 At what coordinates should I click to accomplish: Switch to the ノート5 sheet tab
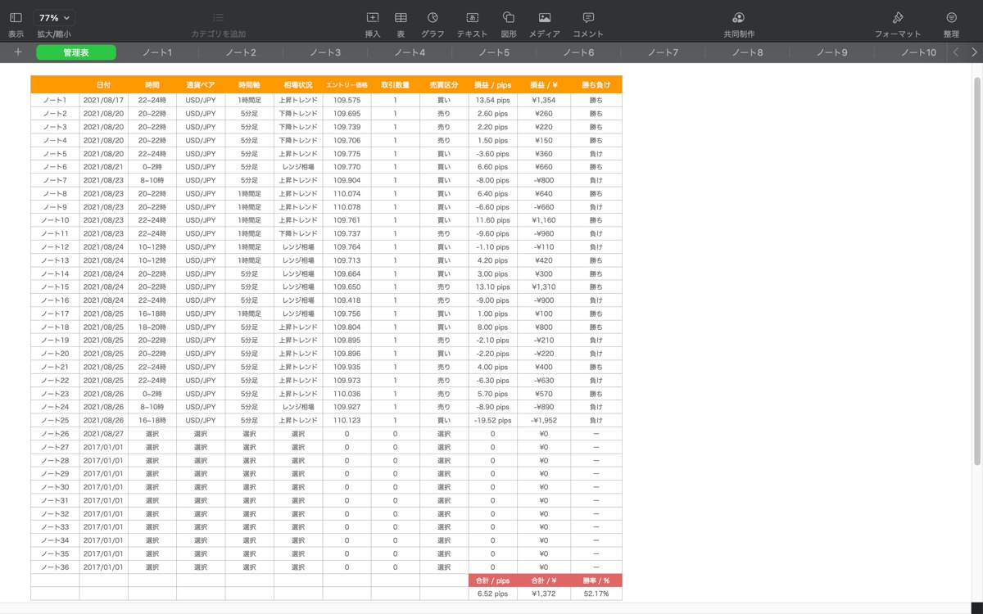494,52
